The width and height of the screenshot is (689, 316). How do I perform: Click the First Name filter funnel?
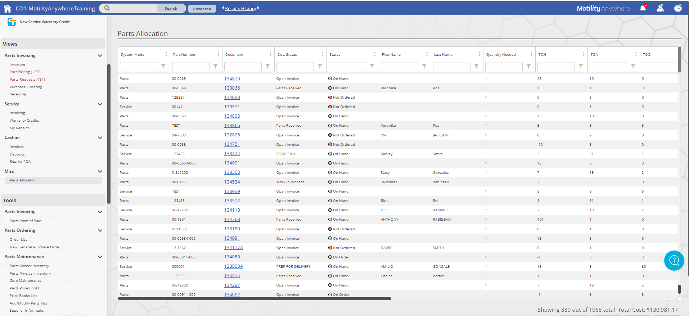(424, 67)
